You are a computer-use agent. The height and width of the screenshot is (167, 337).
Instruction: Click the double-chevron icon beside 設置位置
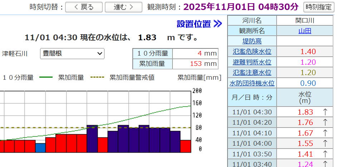tap(218, 24)
